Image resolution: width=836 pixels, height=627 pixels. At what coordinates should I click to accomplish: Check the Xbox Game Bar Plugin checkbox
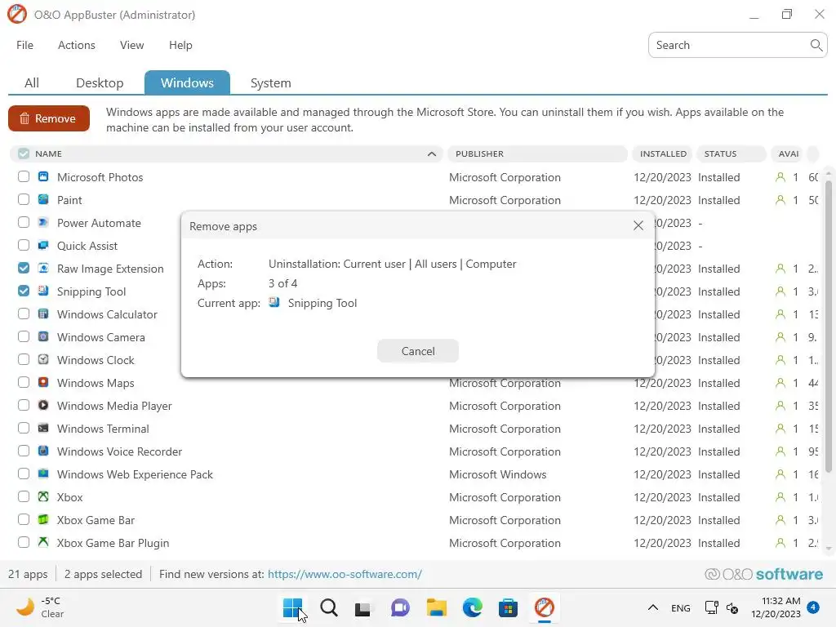(x=24, y=542)
